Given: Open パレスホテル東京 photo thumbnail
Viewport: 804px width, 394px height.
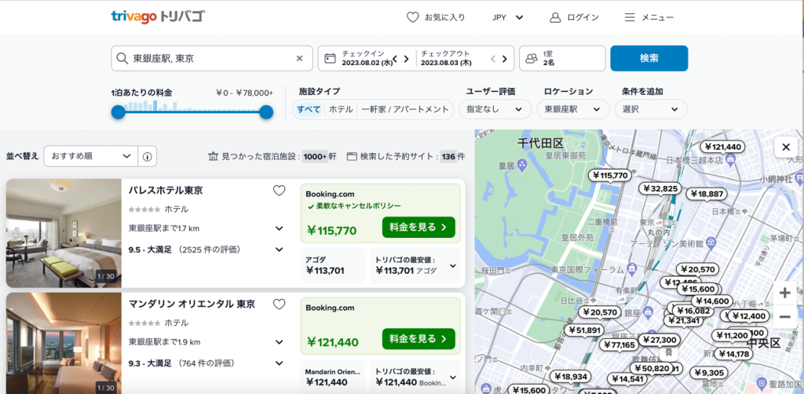Looking at the screenshot, I should coord(64,233).
